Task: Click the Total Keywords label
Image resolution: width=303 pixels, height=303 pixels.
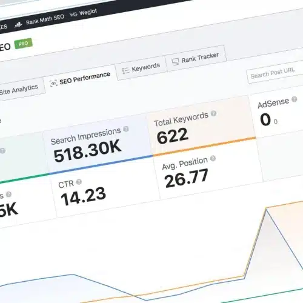Action: [181, 119]
